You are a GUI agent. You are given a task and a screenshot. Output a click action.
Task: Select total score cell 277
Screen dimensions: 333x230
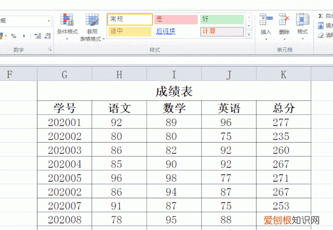(284, 122)
